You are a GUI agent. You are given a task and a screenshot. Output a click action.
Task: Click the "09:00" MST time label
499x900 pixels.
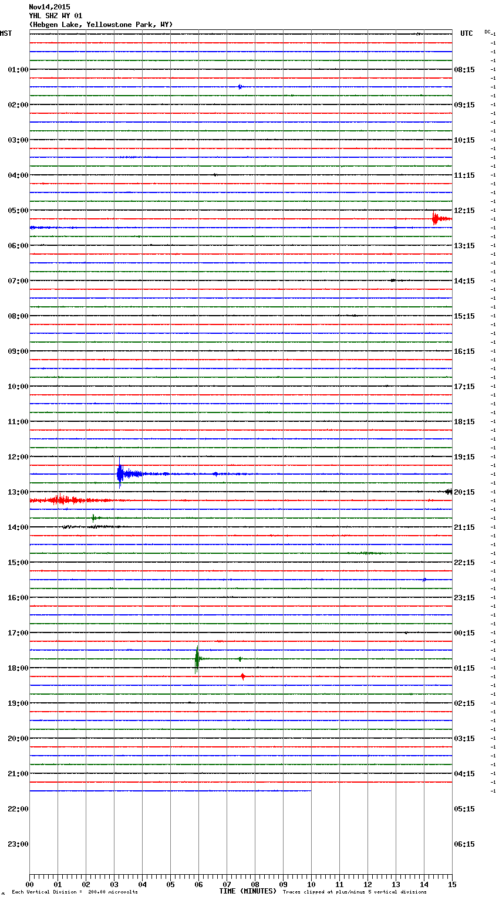tap(18, 351)
